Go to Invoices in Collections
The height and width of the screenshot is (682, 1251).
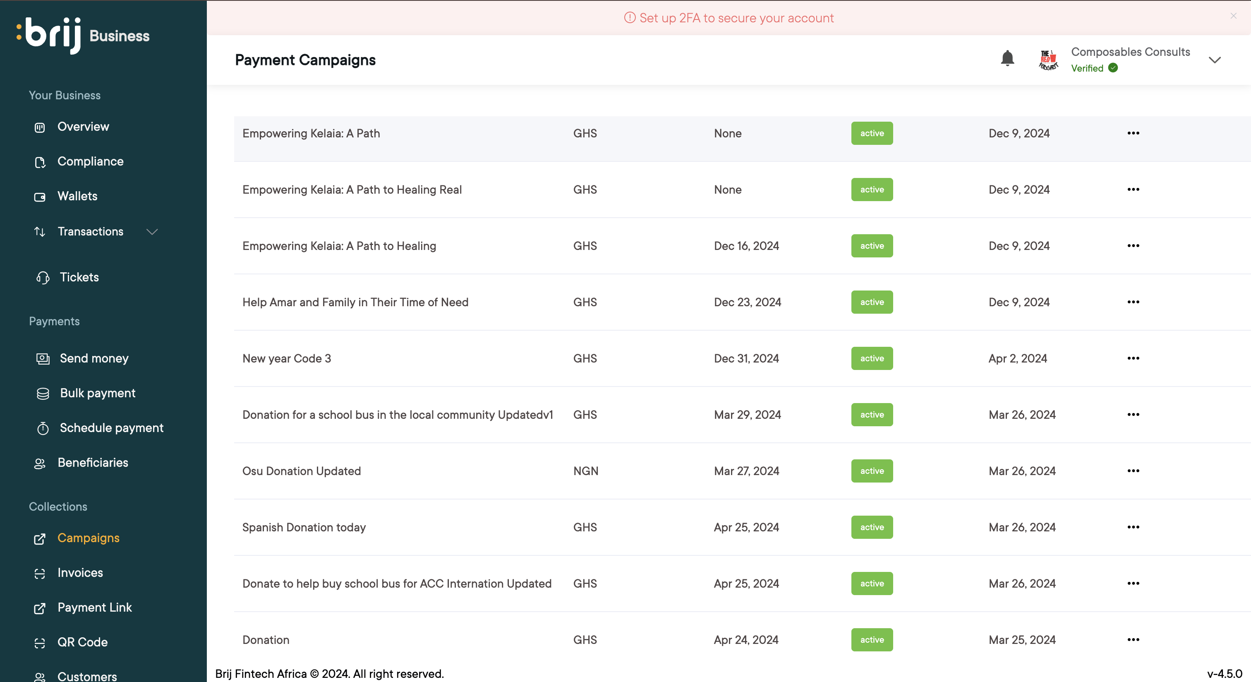[x=80, y=573]
